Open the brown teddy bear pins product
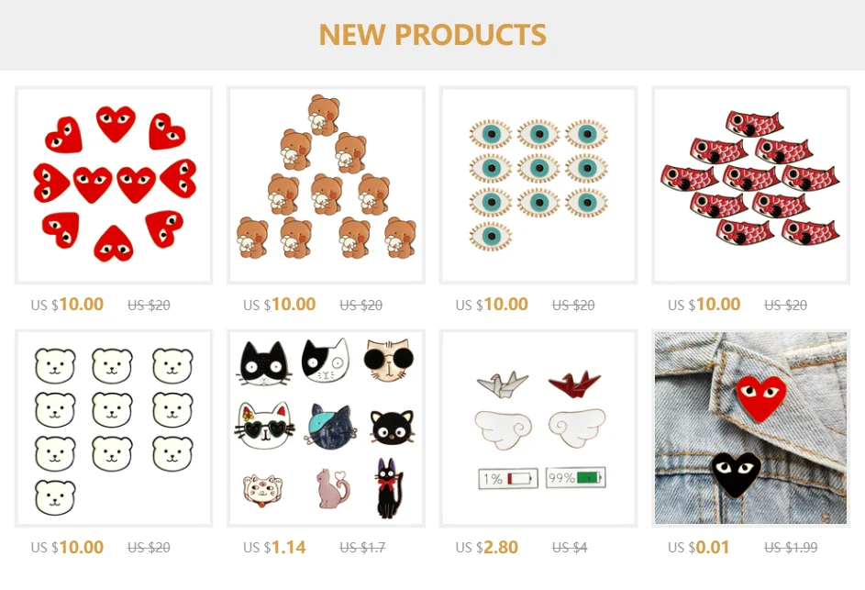This screenshot has width=865, height=590. (326, 185)
